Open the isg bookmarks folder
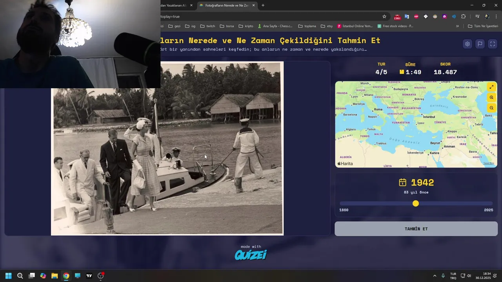Image resolution: width=502 pixels, height=282 pixels. pyautogui.click(x=190, y=26)
